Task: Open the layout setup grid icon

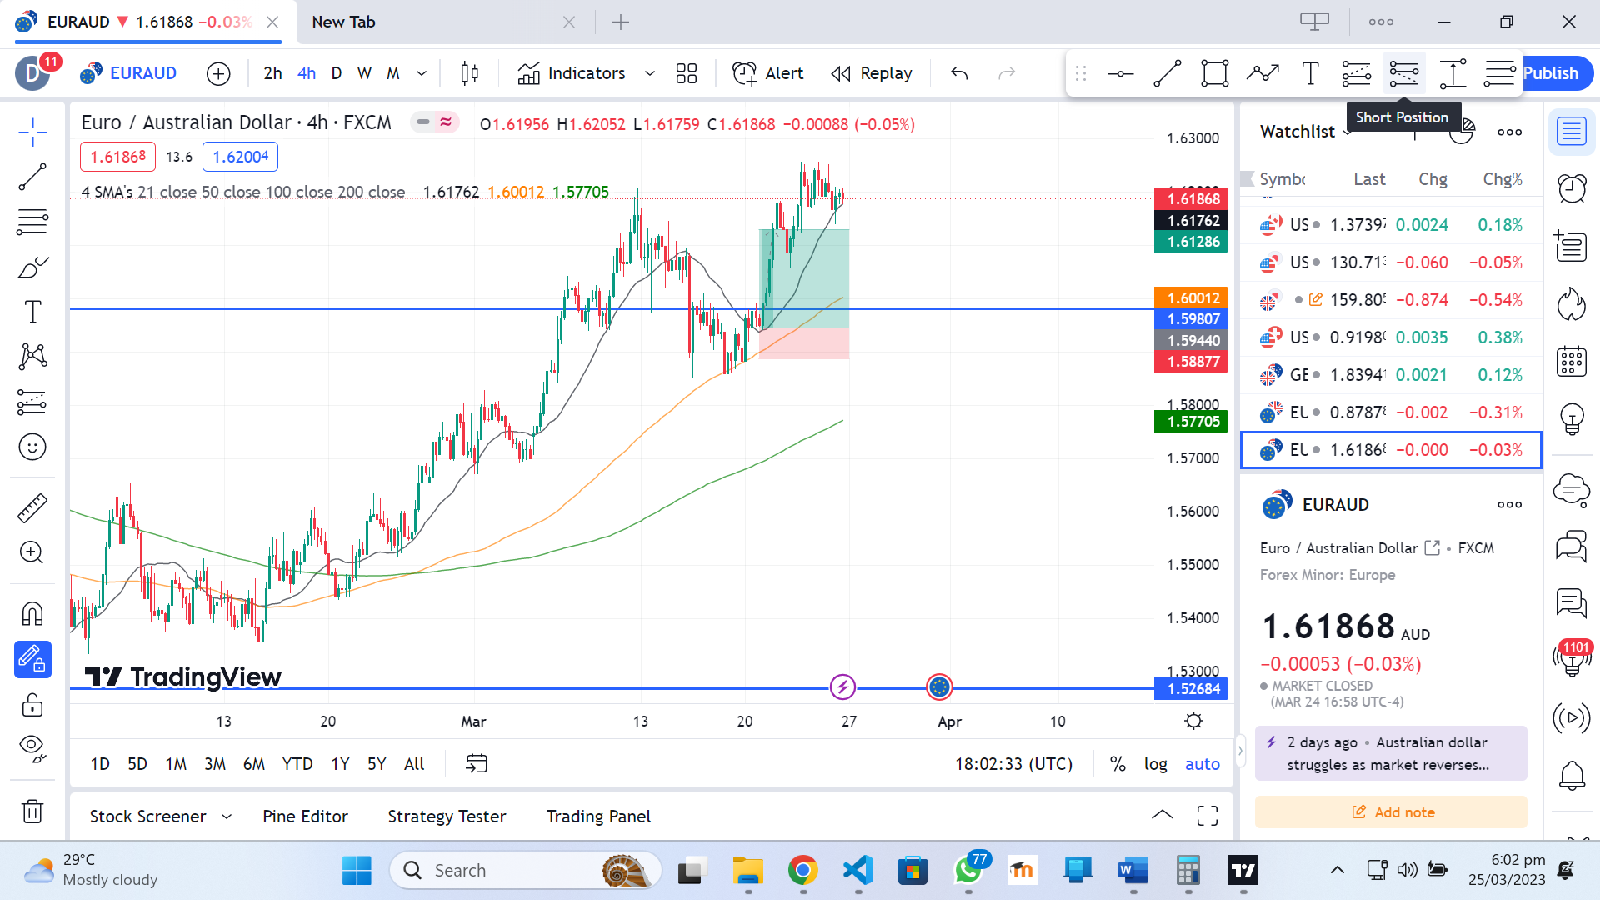Action: pos(687,73)
